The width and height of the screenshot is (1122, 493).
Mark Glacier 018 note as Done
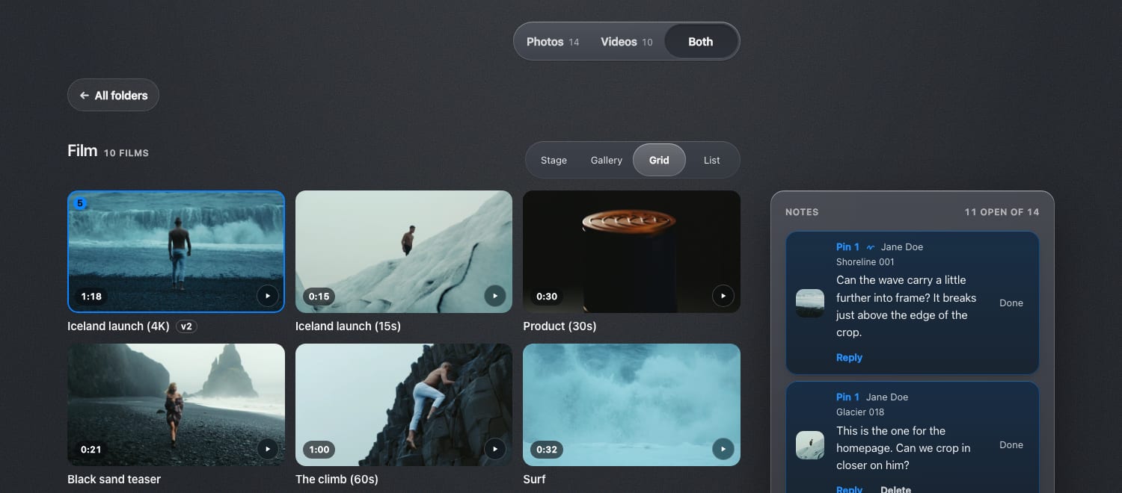coord(1011,445)
